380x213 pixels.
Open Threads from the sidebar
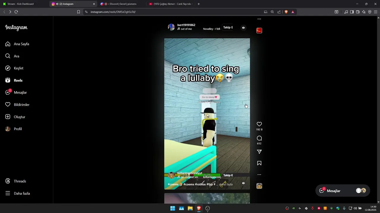pos(16,181)
